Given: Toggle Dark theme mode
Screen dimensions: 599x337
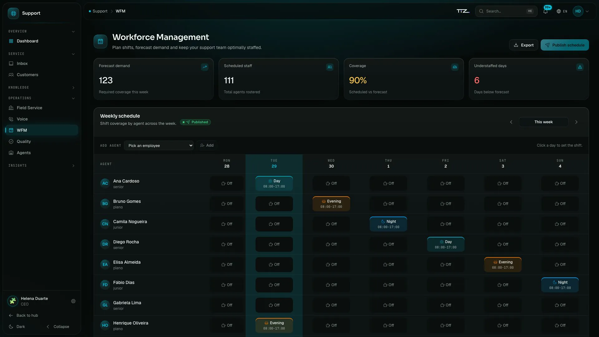Looking at the screenshot, I should [x=17, y=327].
